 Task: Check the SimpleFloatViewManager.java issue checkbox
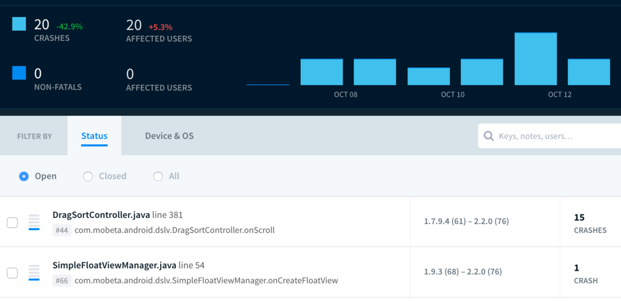12,273
